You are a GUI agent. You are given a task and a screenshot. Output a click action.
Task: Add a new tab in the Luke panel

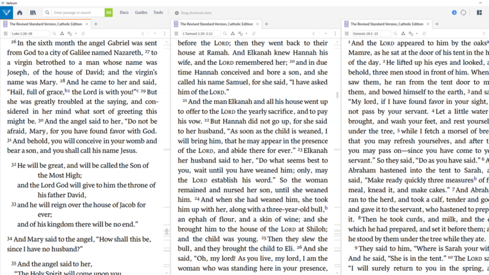point(96,24)
